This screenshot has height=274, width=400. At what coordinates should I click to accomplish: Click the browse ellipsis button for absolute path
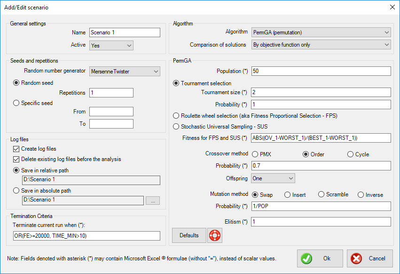153,200
